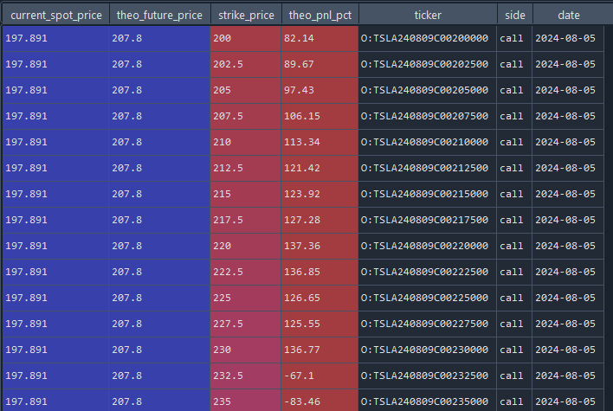The width and height of the screenshot is (613, 411).
Task: Click future price 207.8 in strike 210 row
Action: click(159, 142)
